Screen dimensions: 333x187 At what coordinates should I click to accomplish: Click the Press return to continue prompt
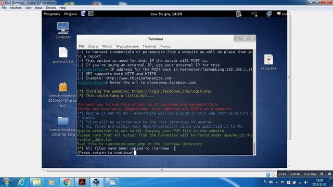(x=106, y=153)
